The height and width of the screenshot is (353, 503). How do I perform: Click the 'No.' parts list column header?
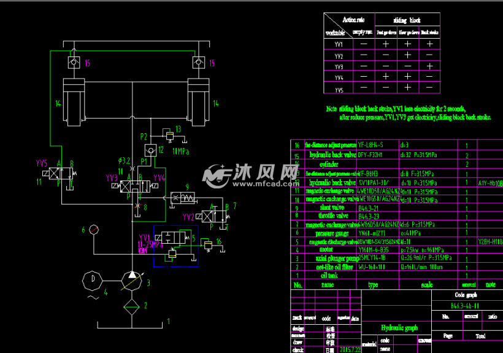tap(298, 285)
